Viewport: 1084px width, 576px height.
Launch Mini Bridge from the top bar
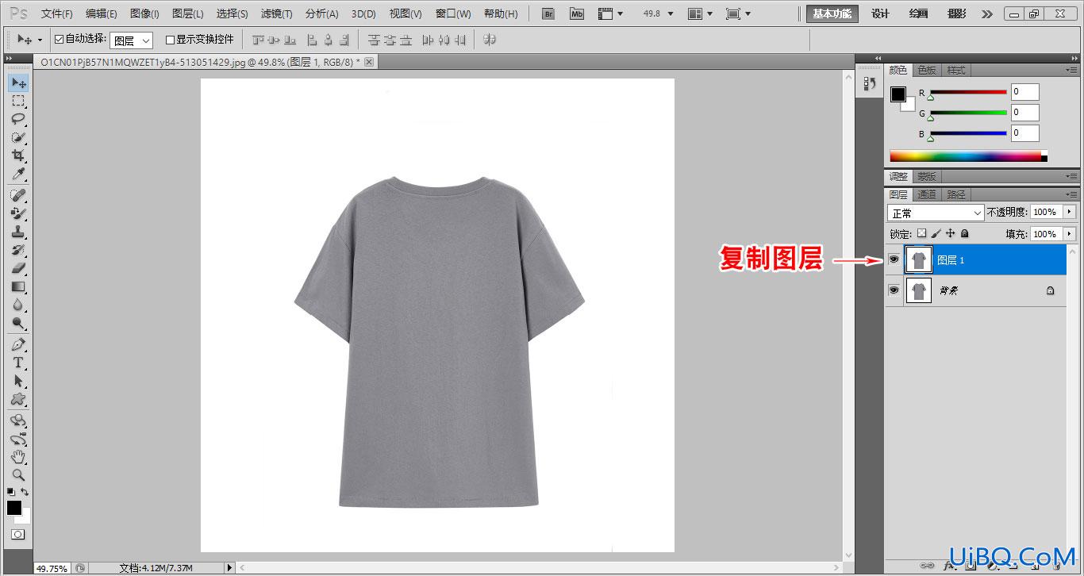(577, 13)
